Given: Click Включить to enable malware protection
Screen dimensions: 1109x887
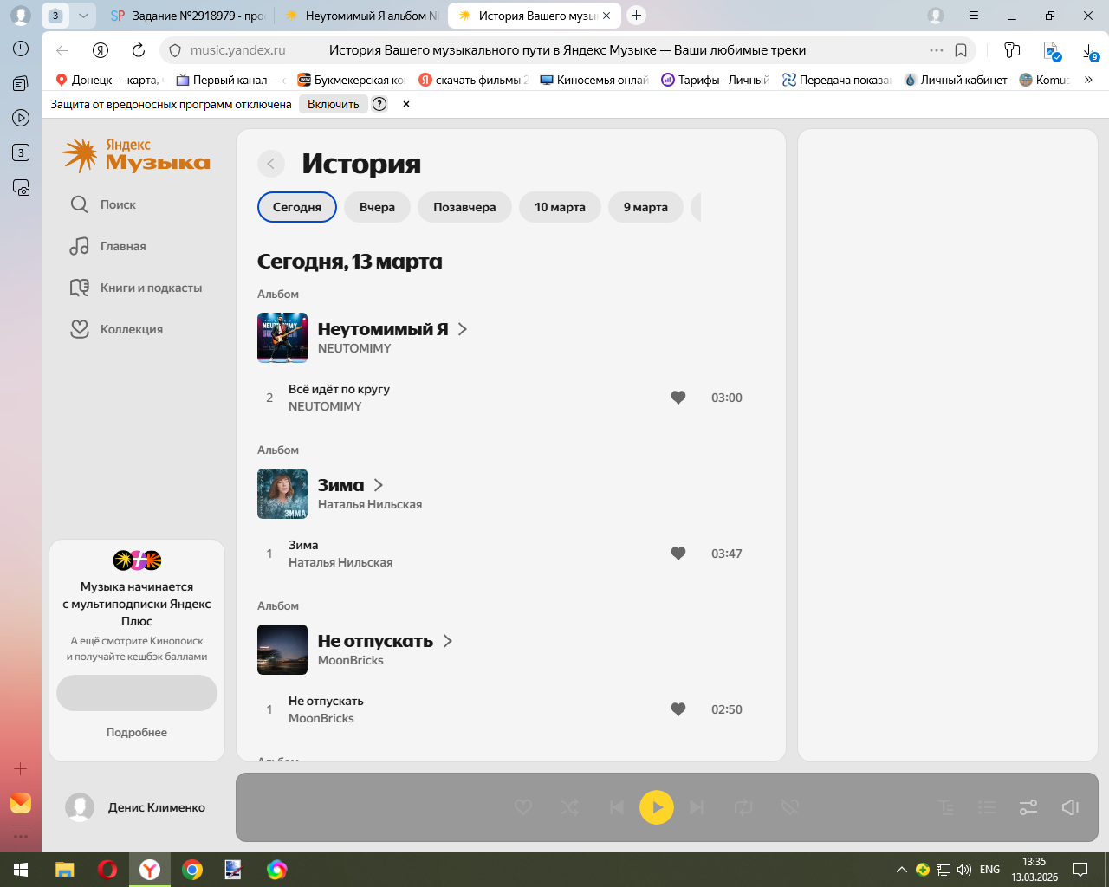Looking at the screenshot, I should point(334,104).
